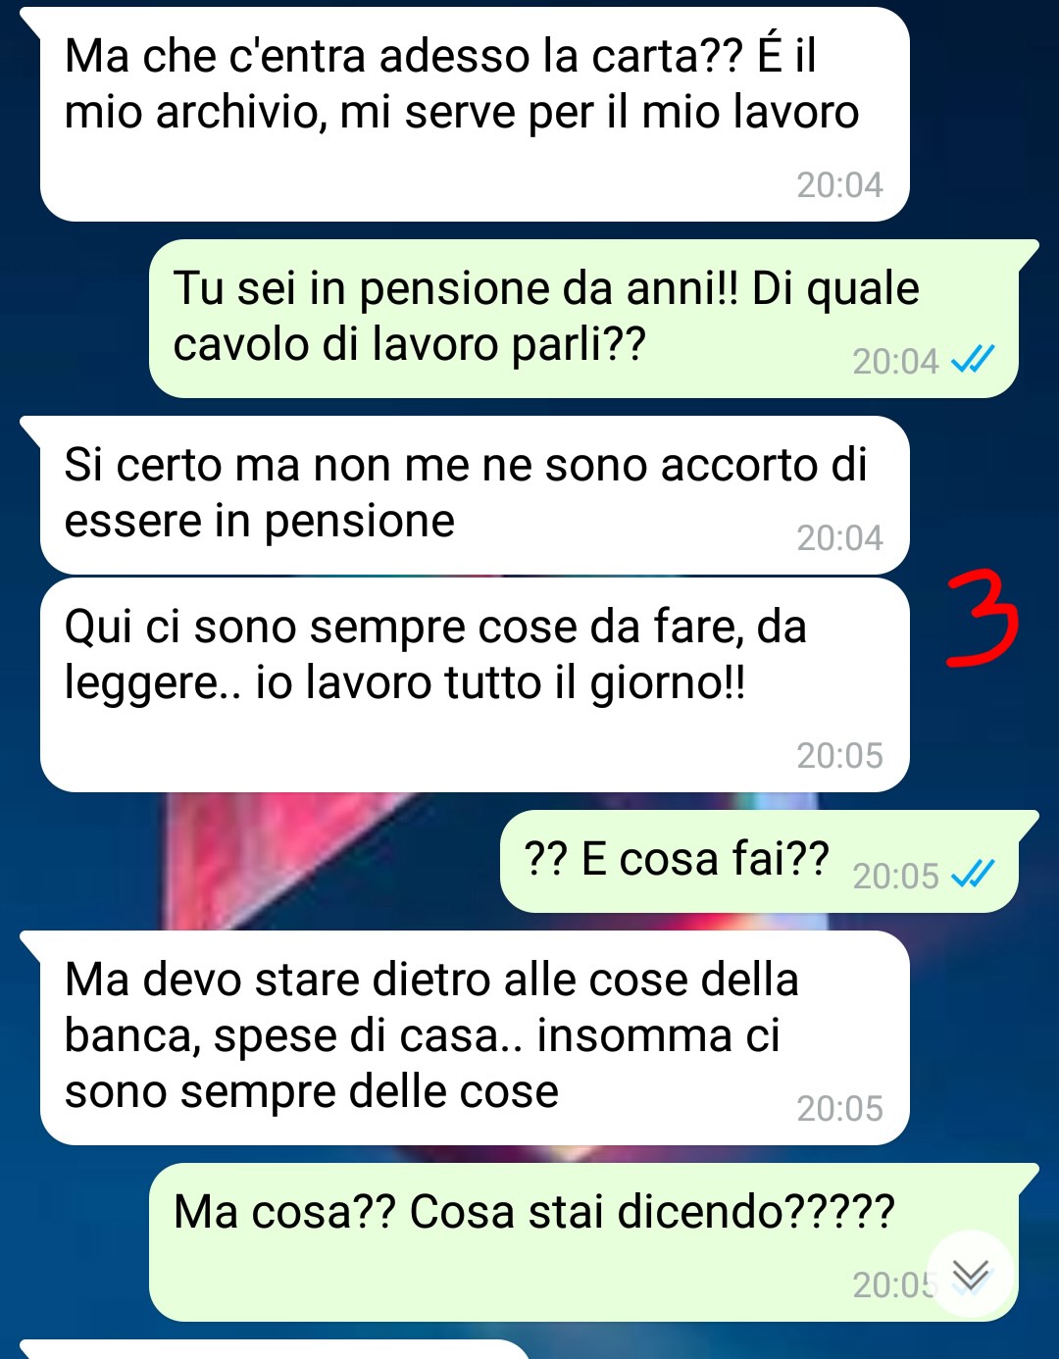Select message 'Si certo ma non me ne sono accorto'

pyautogui.click(x=475, y=495)
